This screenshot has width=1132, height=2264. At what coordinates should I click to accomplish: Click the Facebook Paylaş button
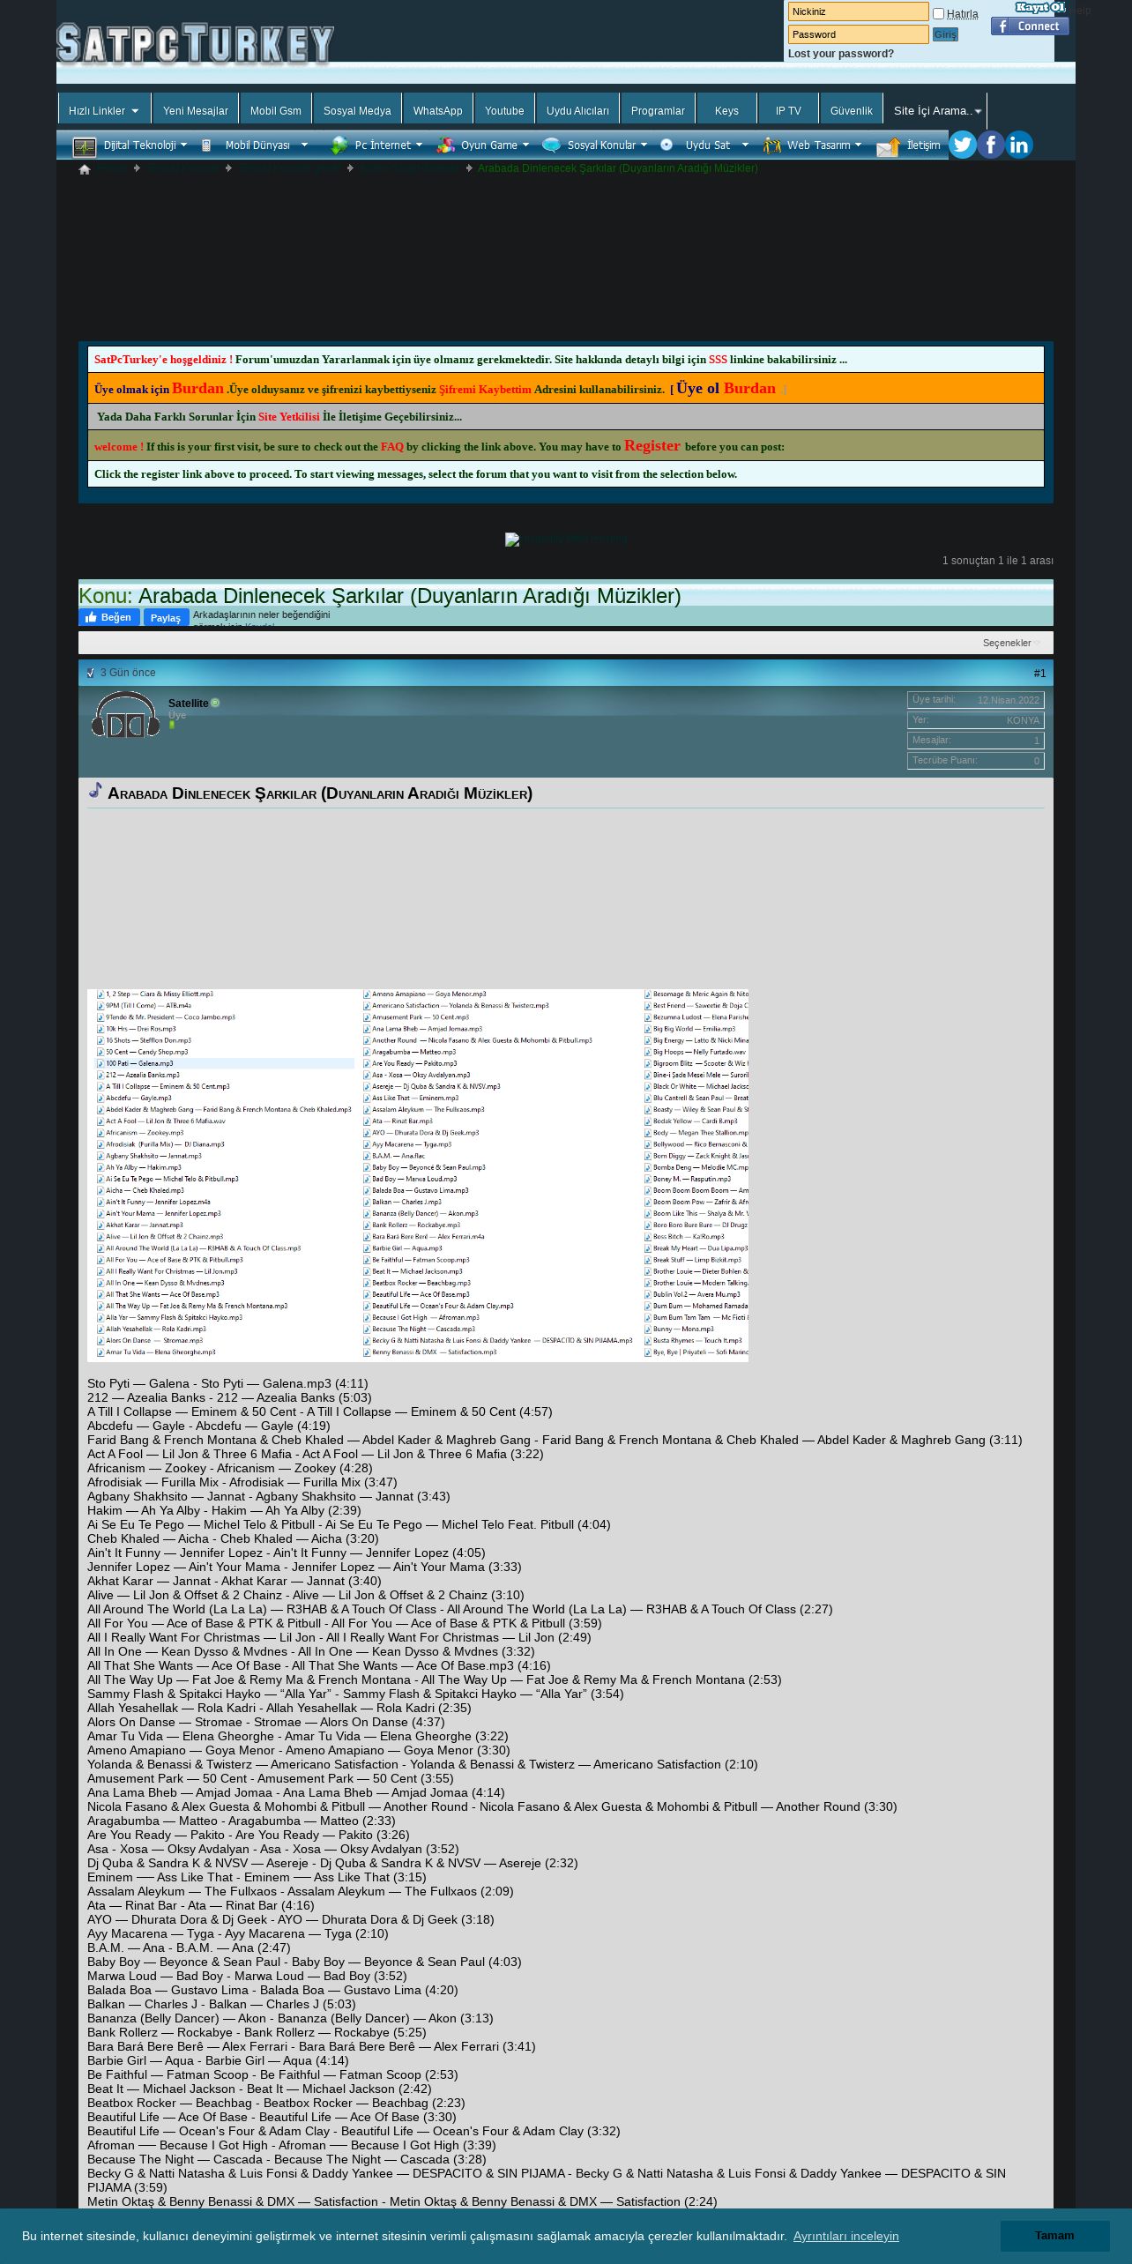click(x=166, y=617)
